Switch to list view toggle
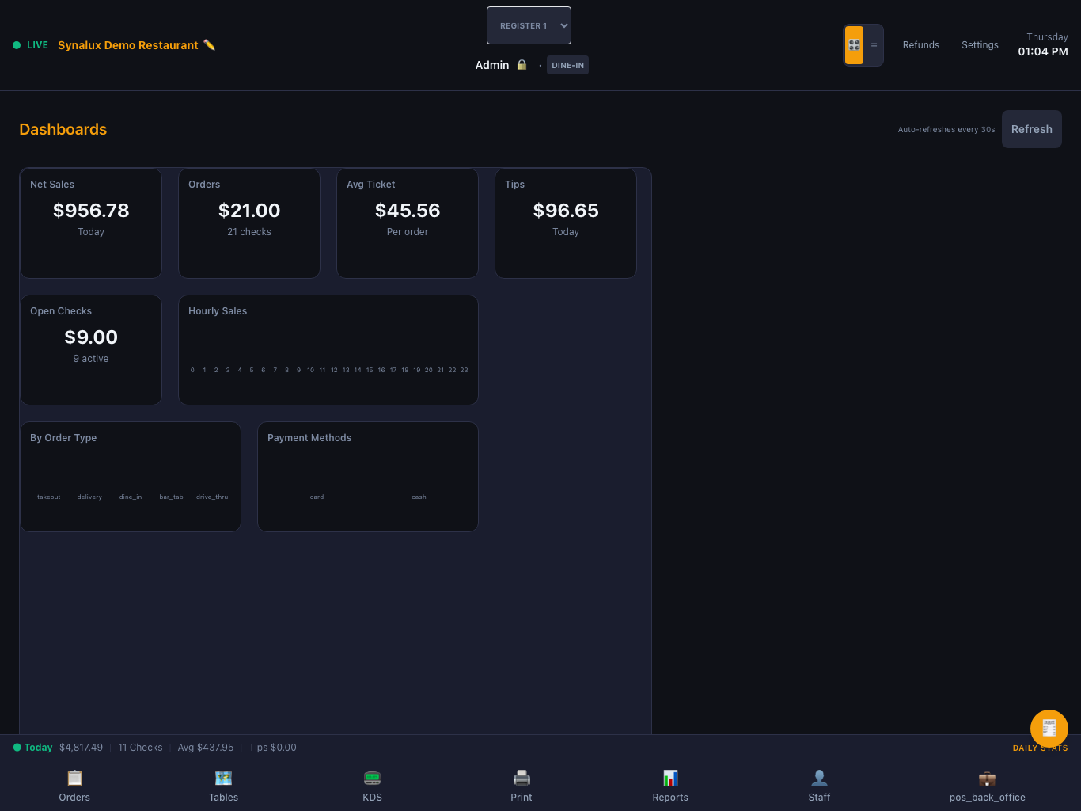Screen dimensions: 1081x811 coord(874,45)
